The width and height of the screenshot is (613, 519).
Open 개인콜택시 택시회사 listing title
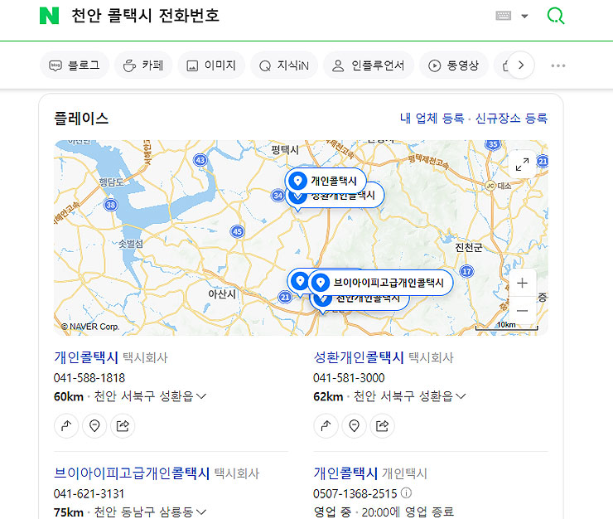pos(85,357)
